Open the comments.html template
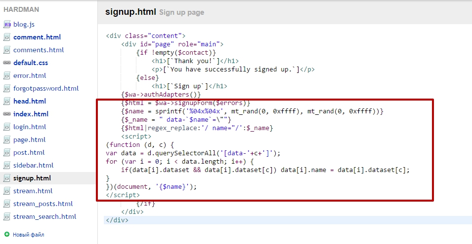The width and height of the screenshot is (472, 244). coord(39,50)
